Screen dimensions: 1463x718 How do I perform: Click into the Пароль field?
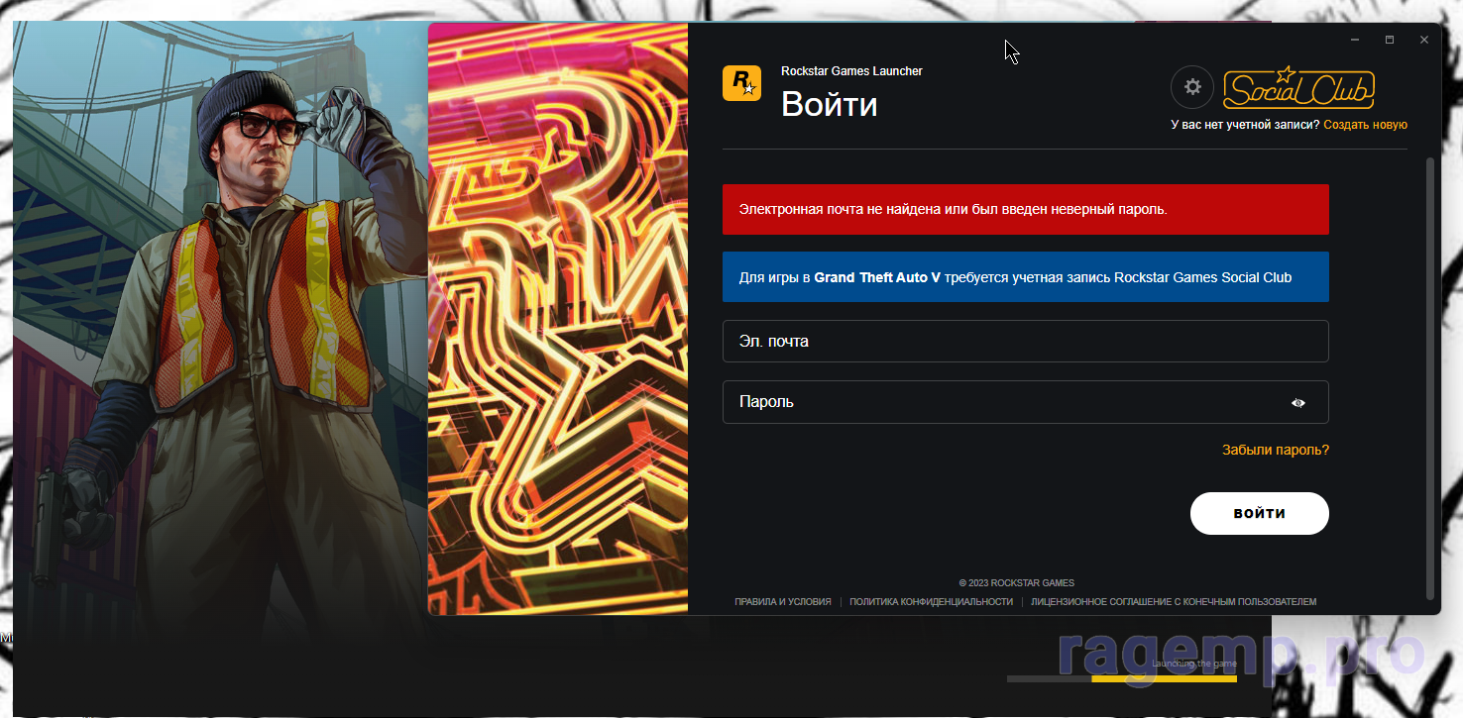click(x=1001, y=403)
